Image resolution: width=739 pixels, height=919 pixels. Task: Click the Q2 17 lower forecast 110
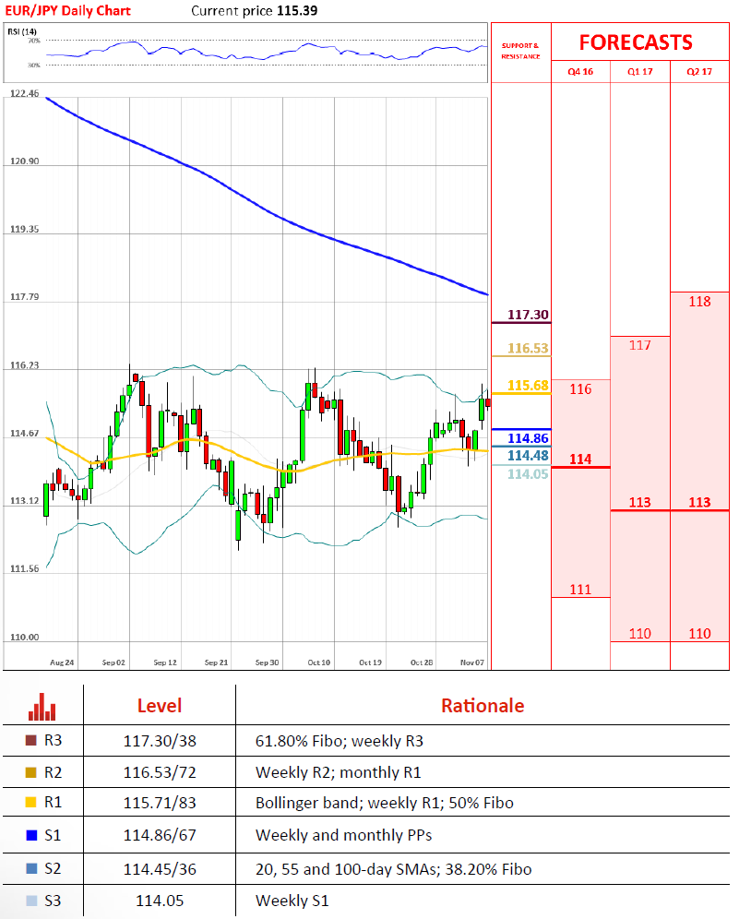point(699,634)
